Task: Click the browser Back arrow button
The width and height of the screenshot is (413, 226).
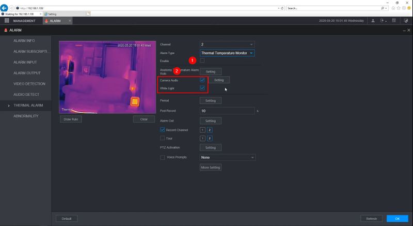Action: [4, 8]
